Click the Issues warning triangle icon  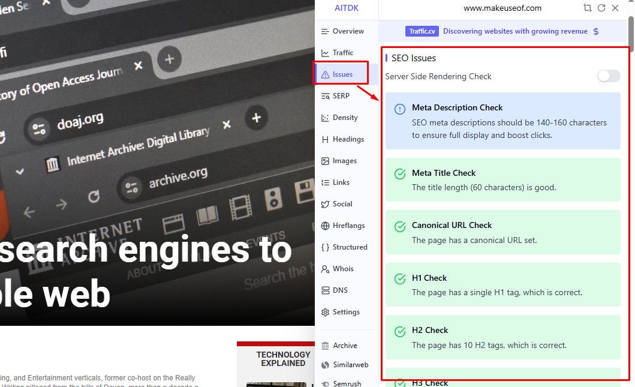click(x=325, y=74)
